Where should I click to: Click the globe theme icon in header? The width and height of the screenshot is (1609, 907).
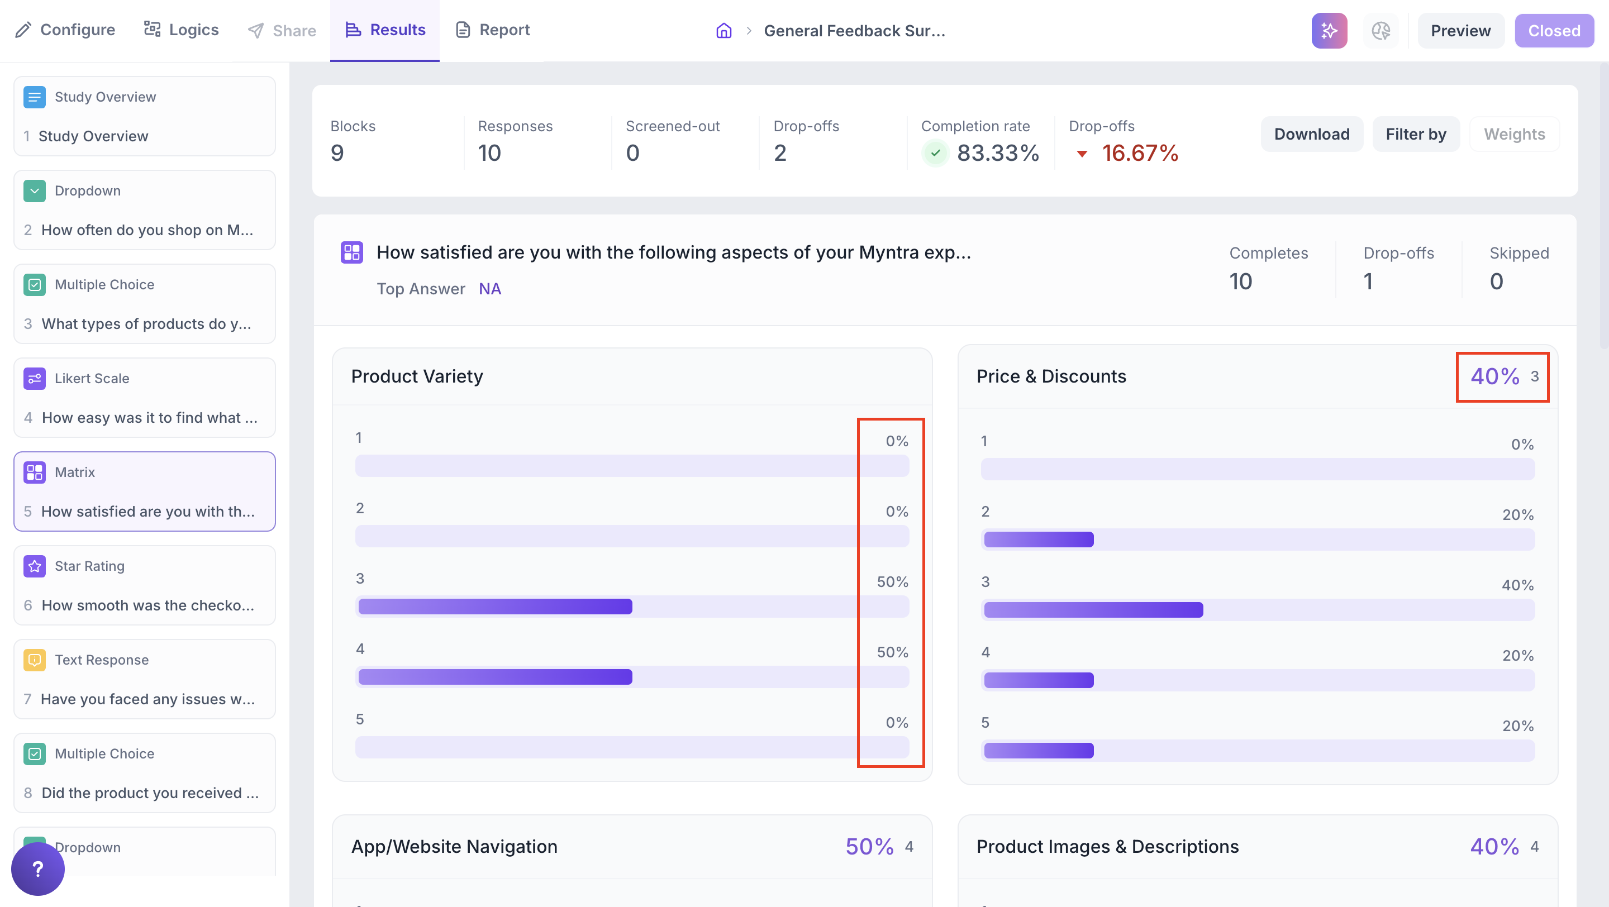coord(1380,31)
